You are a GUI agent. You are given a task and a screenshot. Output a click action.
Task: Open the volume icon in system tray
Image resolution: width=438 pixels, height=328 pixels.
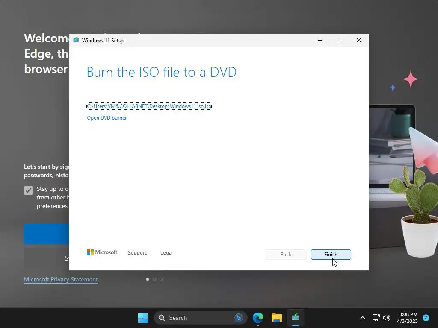click(387, 318)
